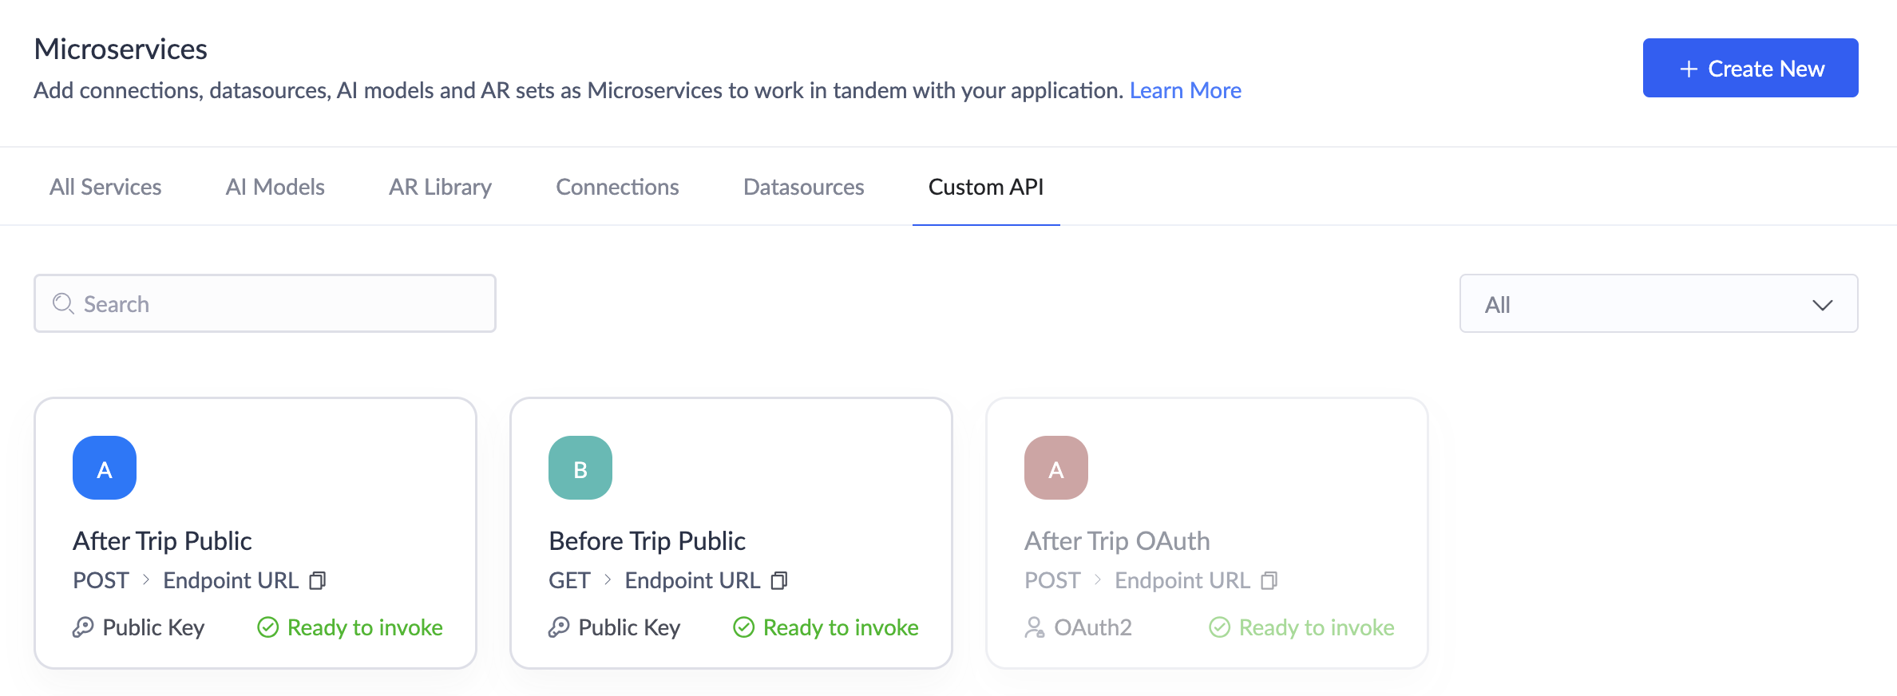Open the Learn More link
This screenshot has height=696, width=1897.
coord(1185,90)
